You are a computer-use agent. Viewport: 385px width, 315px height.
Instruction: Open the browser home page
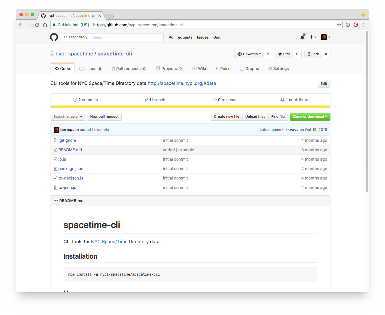[x=45, y=25]
